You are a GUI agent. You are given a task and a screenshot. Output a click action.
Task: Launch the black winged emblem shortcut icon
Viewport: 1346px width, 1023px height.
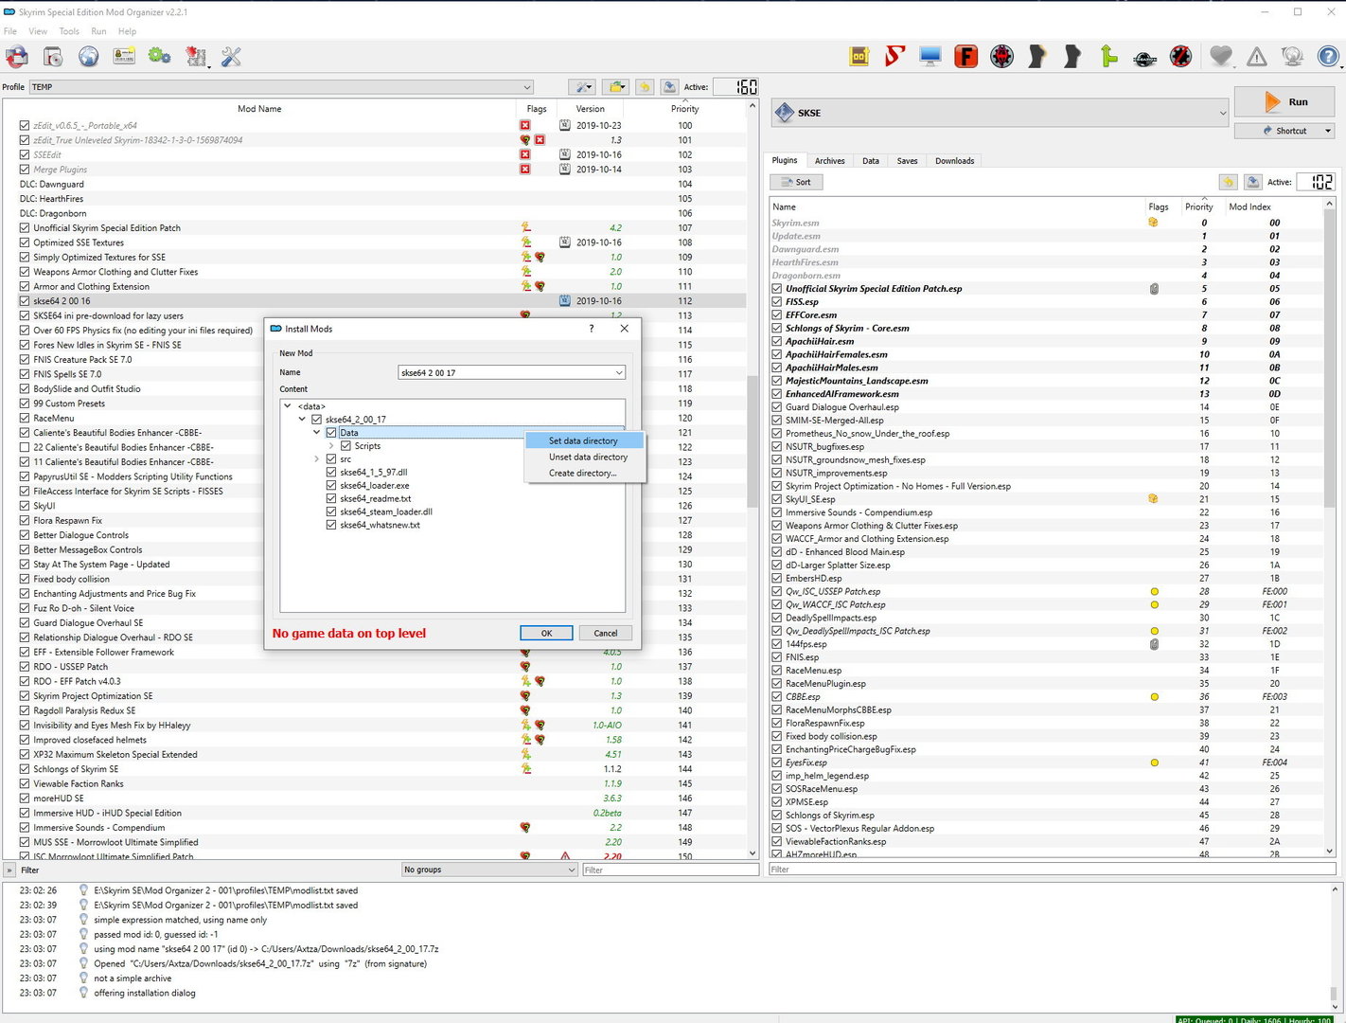point(1144,57)
